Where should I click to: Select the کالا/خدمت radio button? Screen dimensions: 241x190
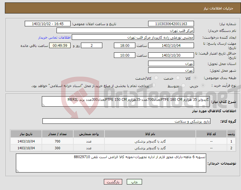tap(156, 78)
